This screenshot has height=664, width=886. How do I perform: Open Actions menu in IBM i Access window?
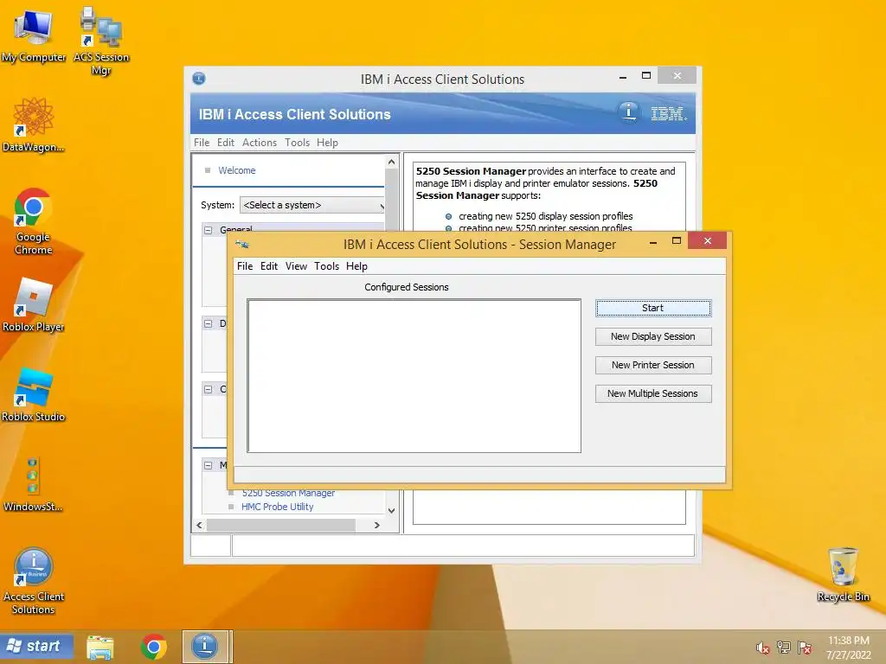260,143
